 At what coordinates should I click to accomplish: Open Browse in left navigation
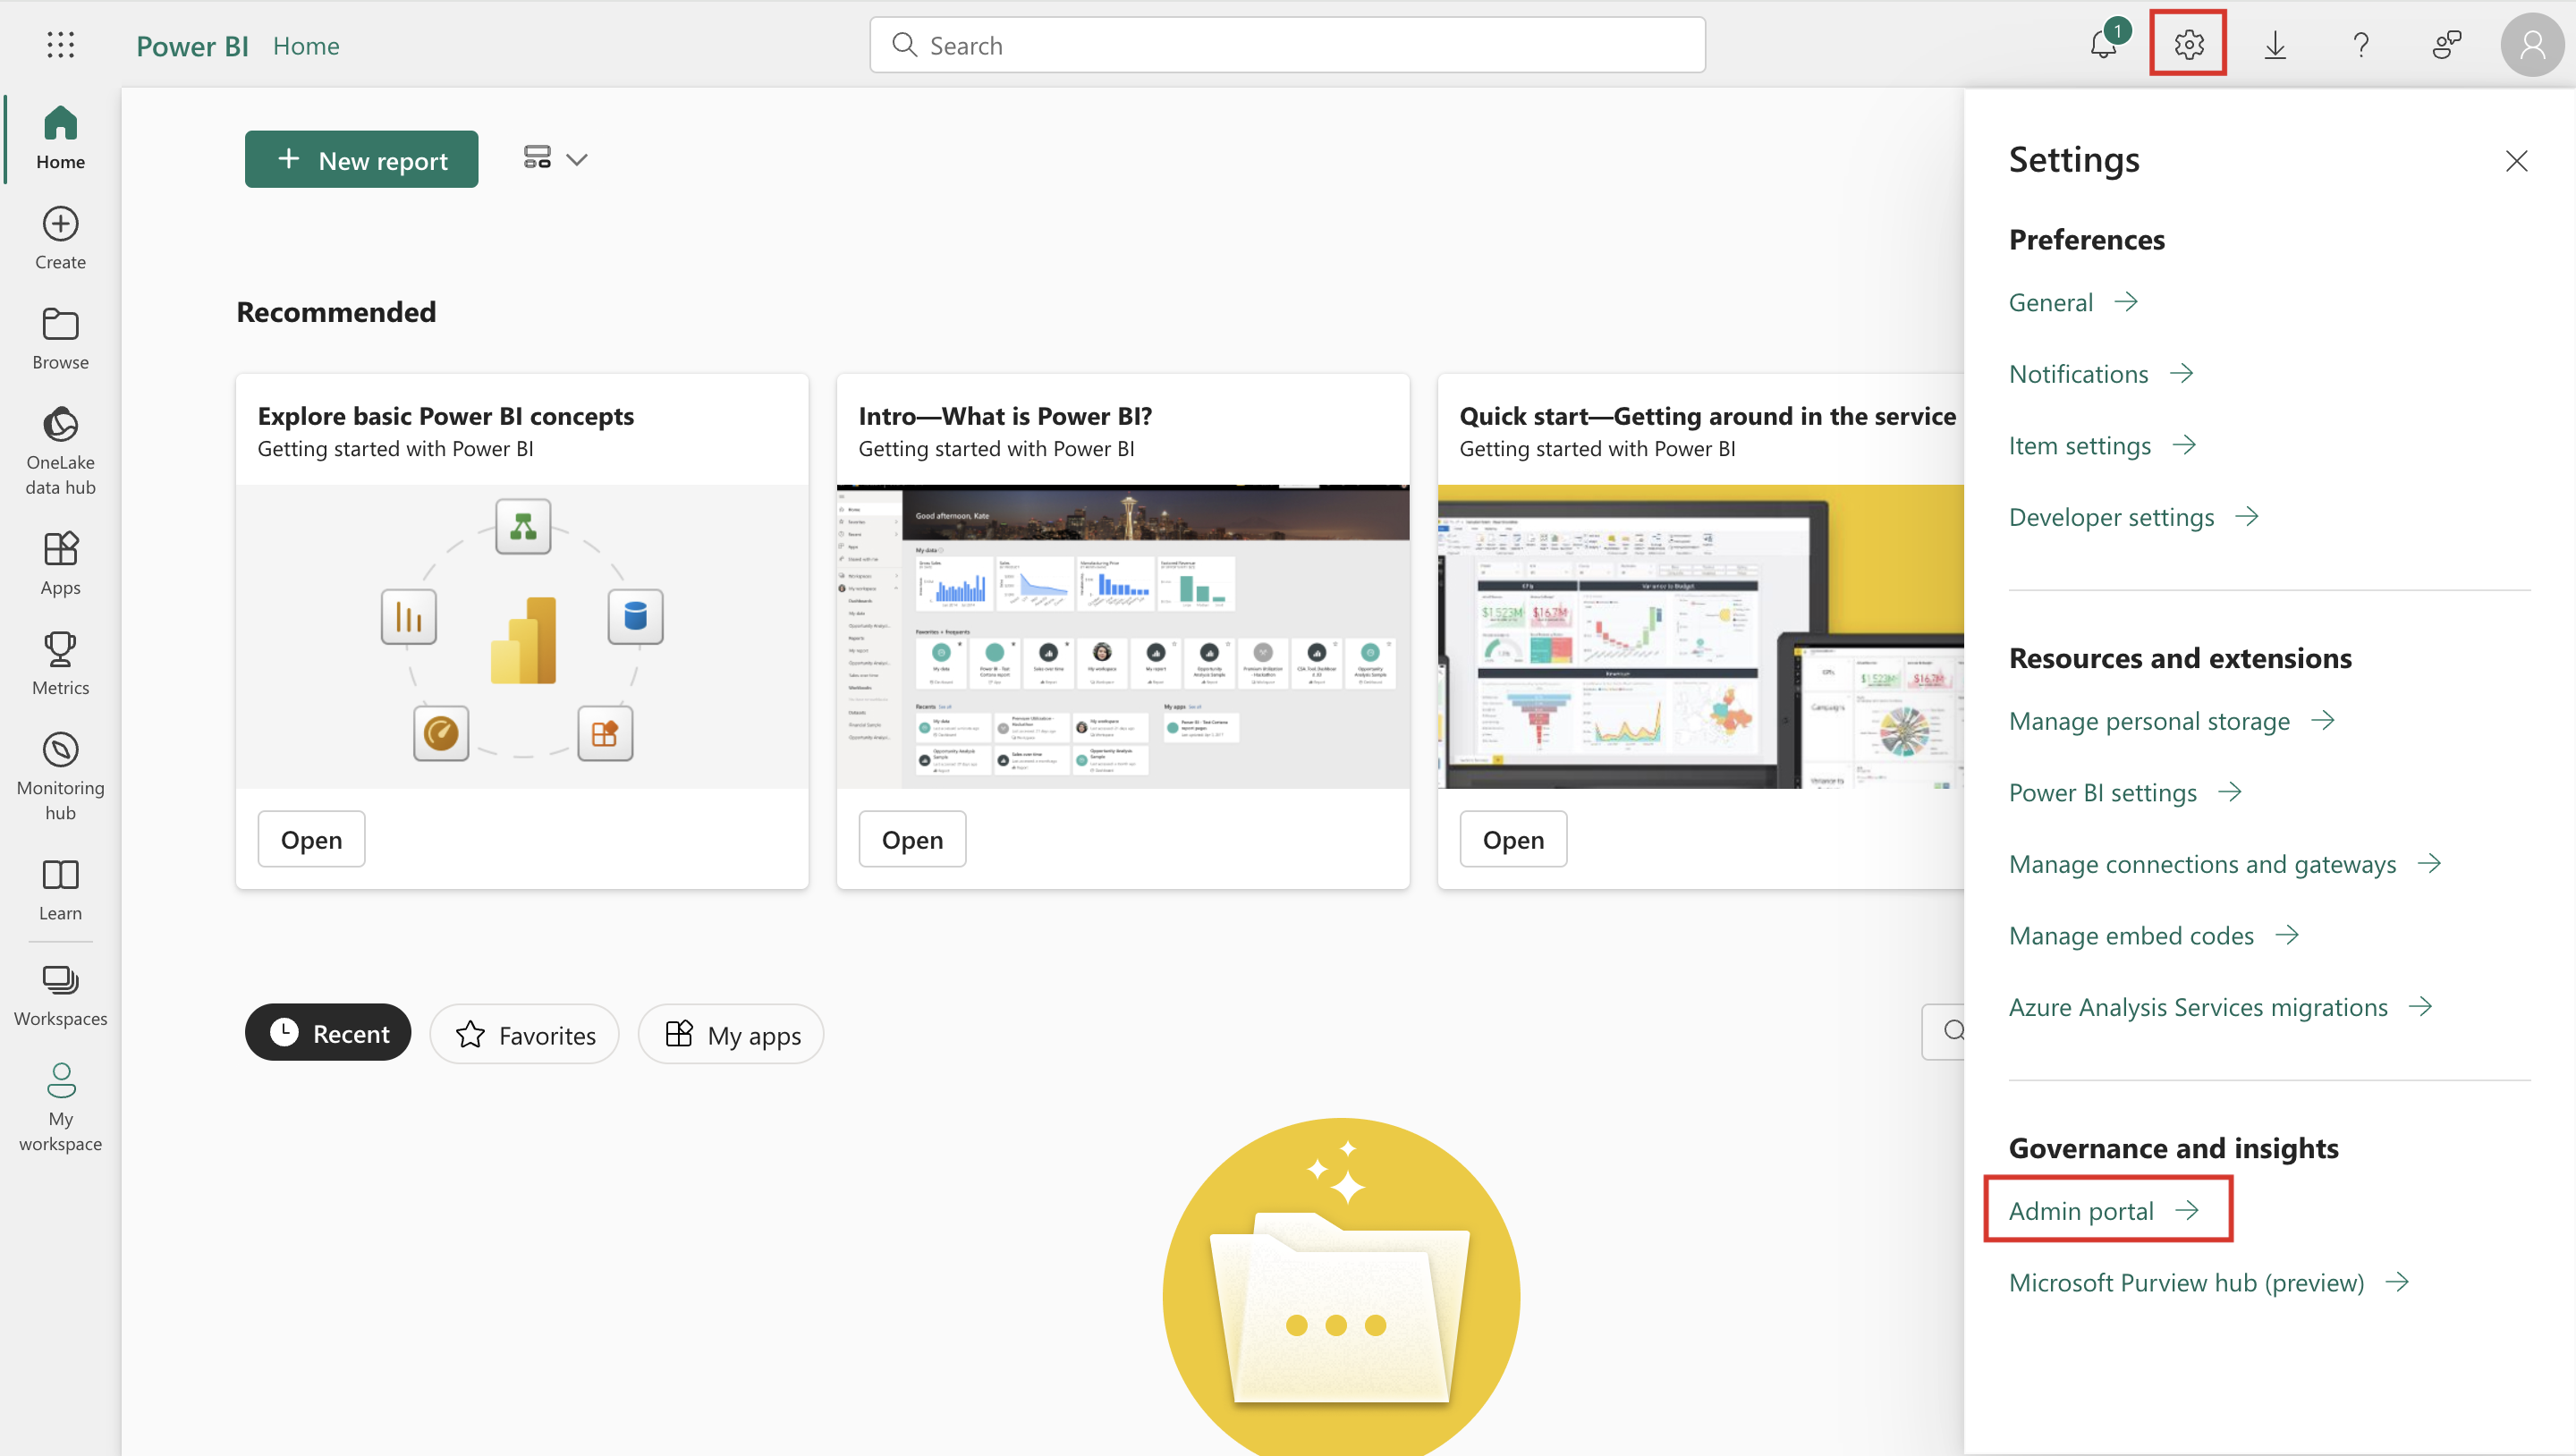[x=60, y=339]
